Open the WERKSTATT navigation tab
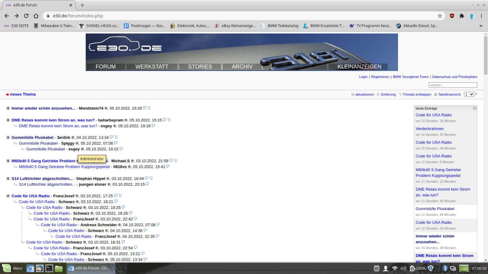This screenshot has width=488, height=274. [x=152, y=67]
